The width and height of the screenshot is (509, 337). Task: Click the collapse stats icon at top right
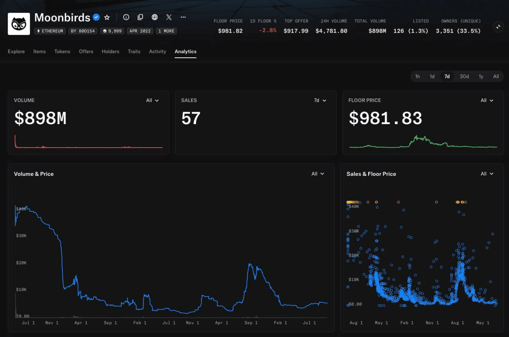[498, 27]
